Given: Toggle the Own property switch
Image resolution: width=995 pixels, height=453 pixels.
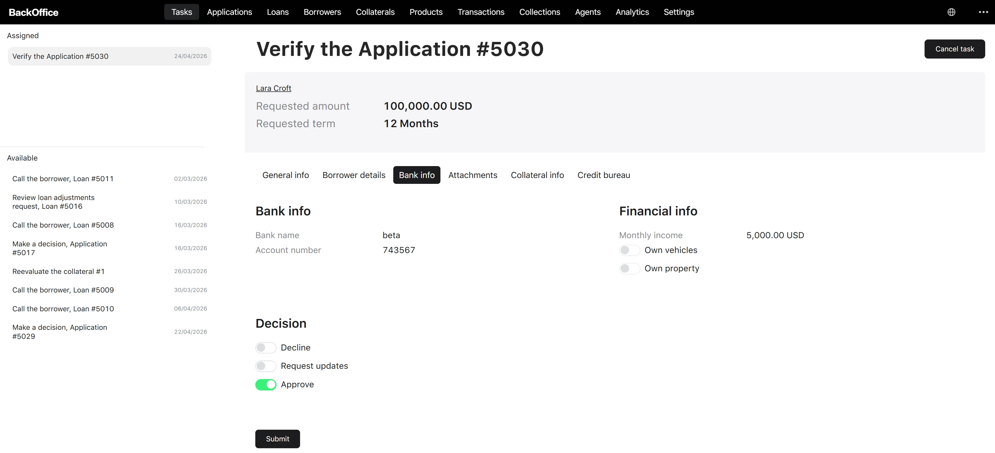Looking at the screenshot, I should [630, 268].
